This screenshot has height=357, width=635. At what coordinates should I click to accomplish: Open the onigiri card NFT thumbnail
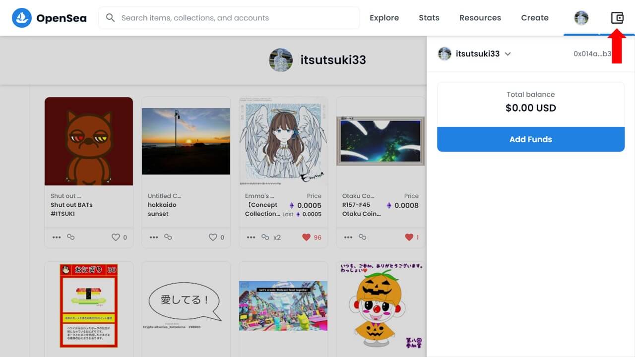pos(89,306)
